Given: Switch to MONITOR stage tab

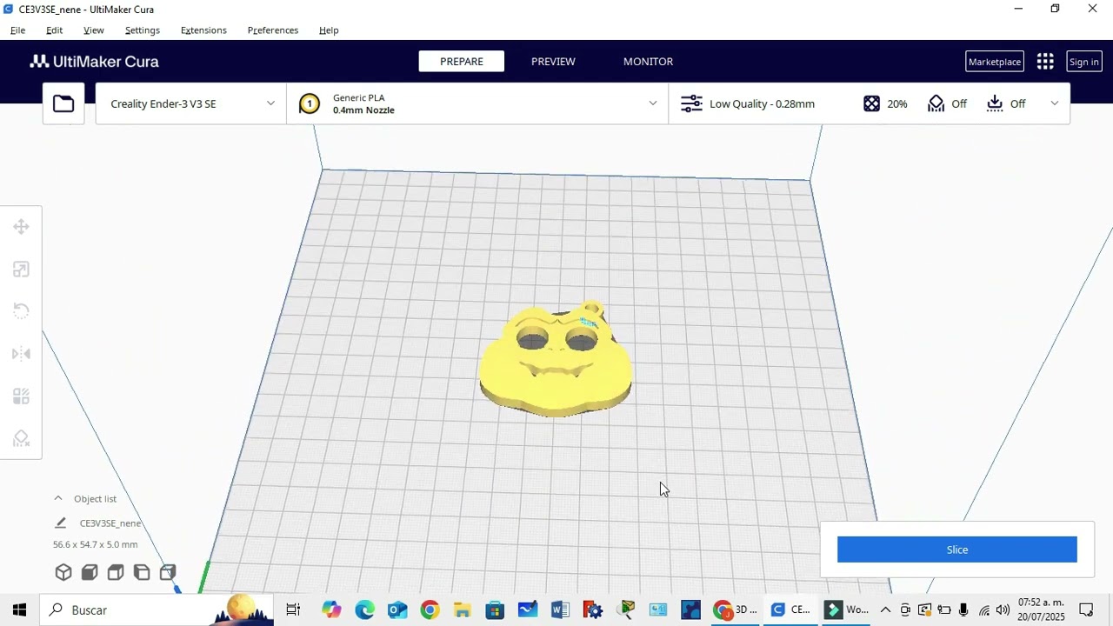Looking at the screenshot, I should (x=648, y=62).
